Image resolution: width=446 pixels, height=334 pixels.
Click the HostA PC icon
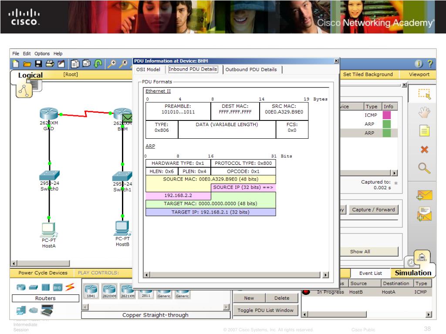pos(49,230)
